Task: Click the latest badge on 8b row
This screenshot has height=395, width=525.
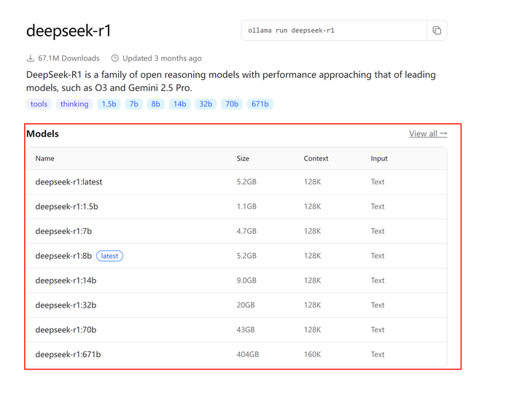Action: point(109,256)
